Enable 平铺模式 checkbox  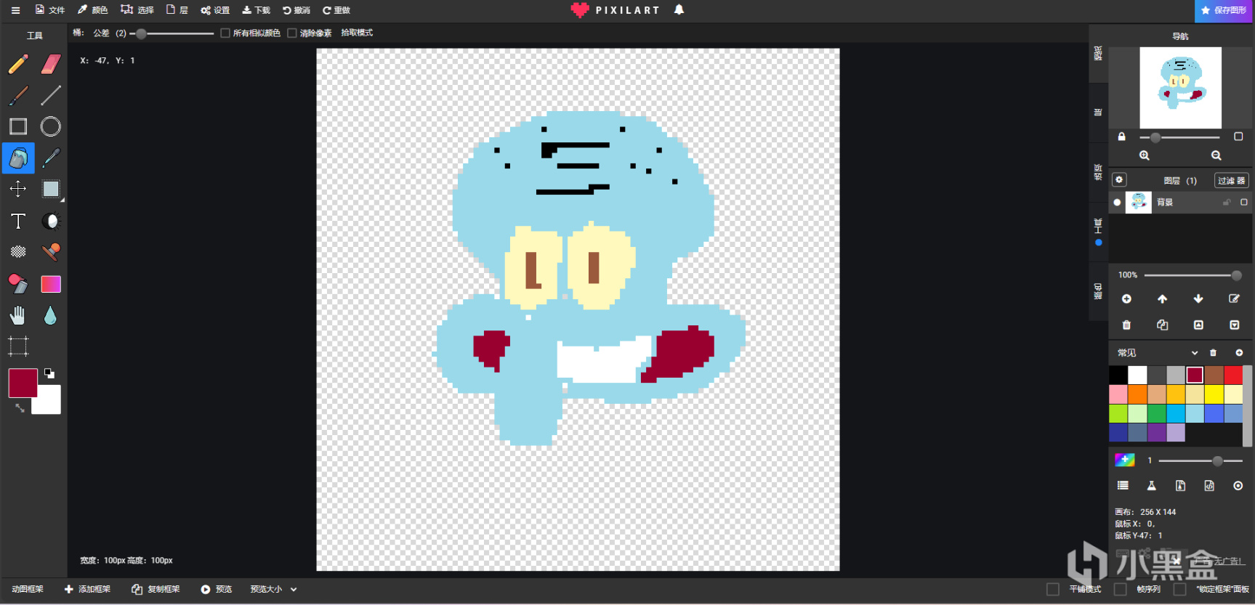tap(1053, 589)
